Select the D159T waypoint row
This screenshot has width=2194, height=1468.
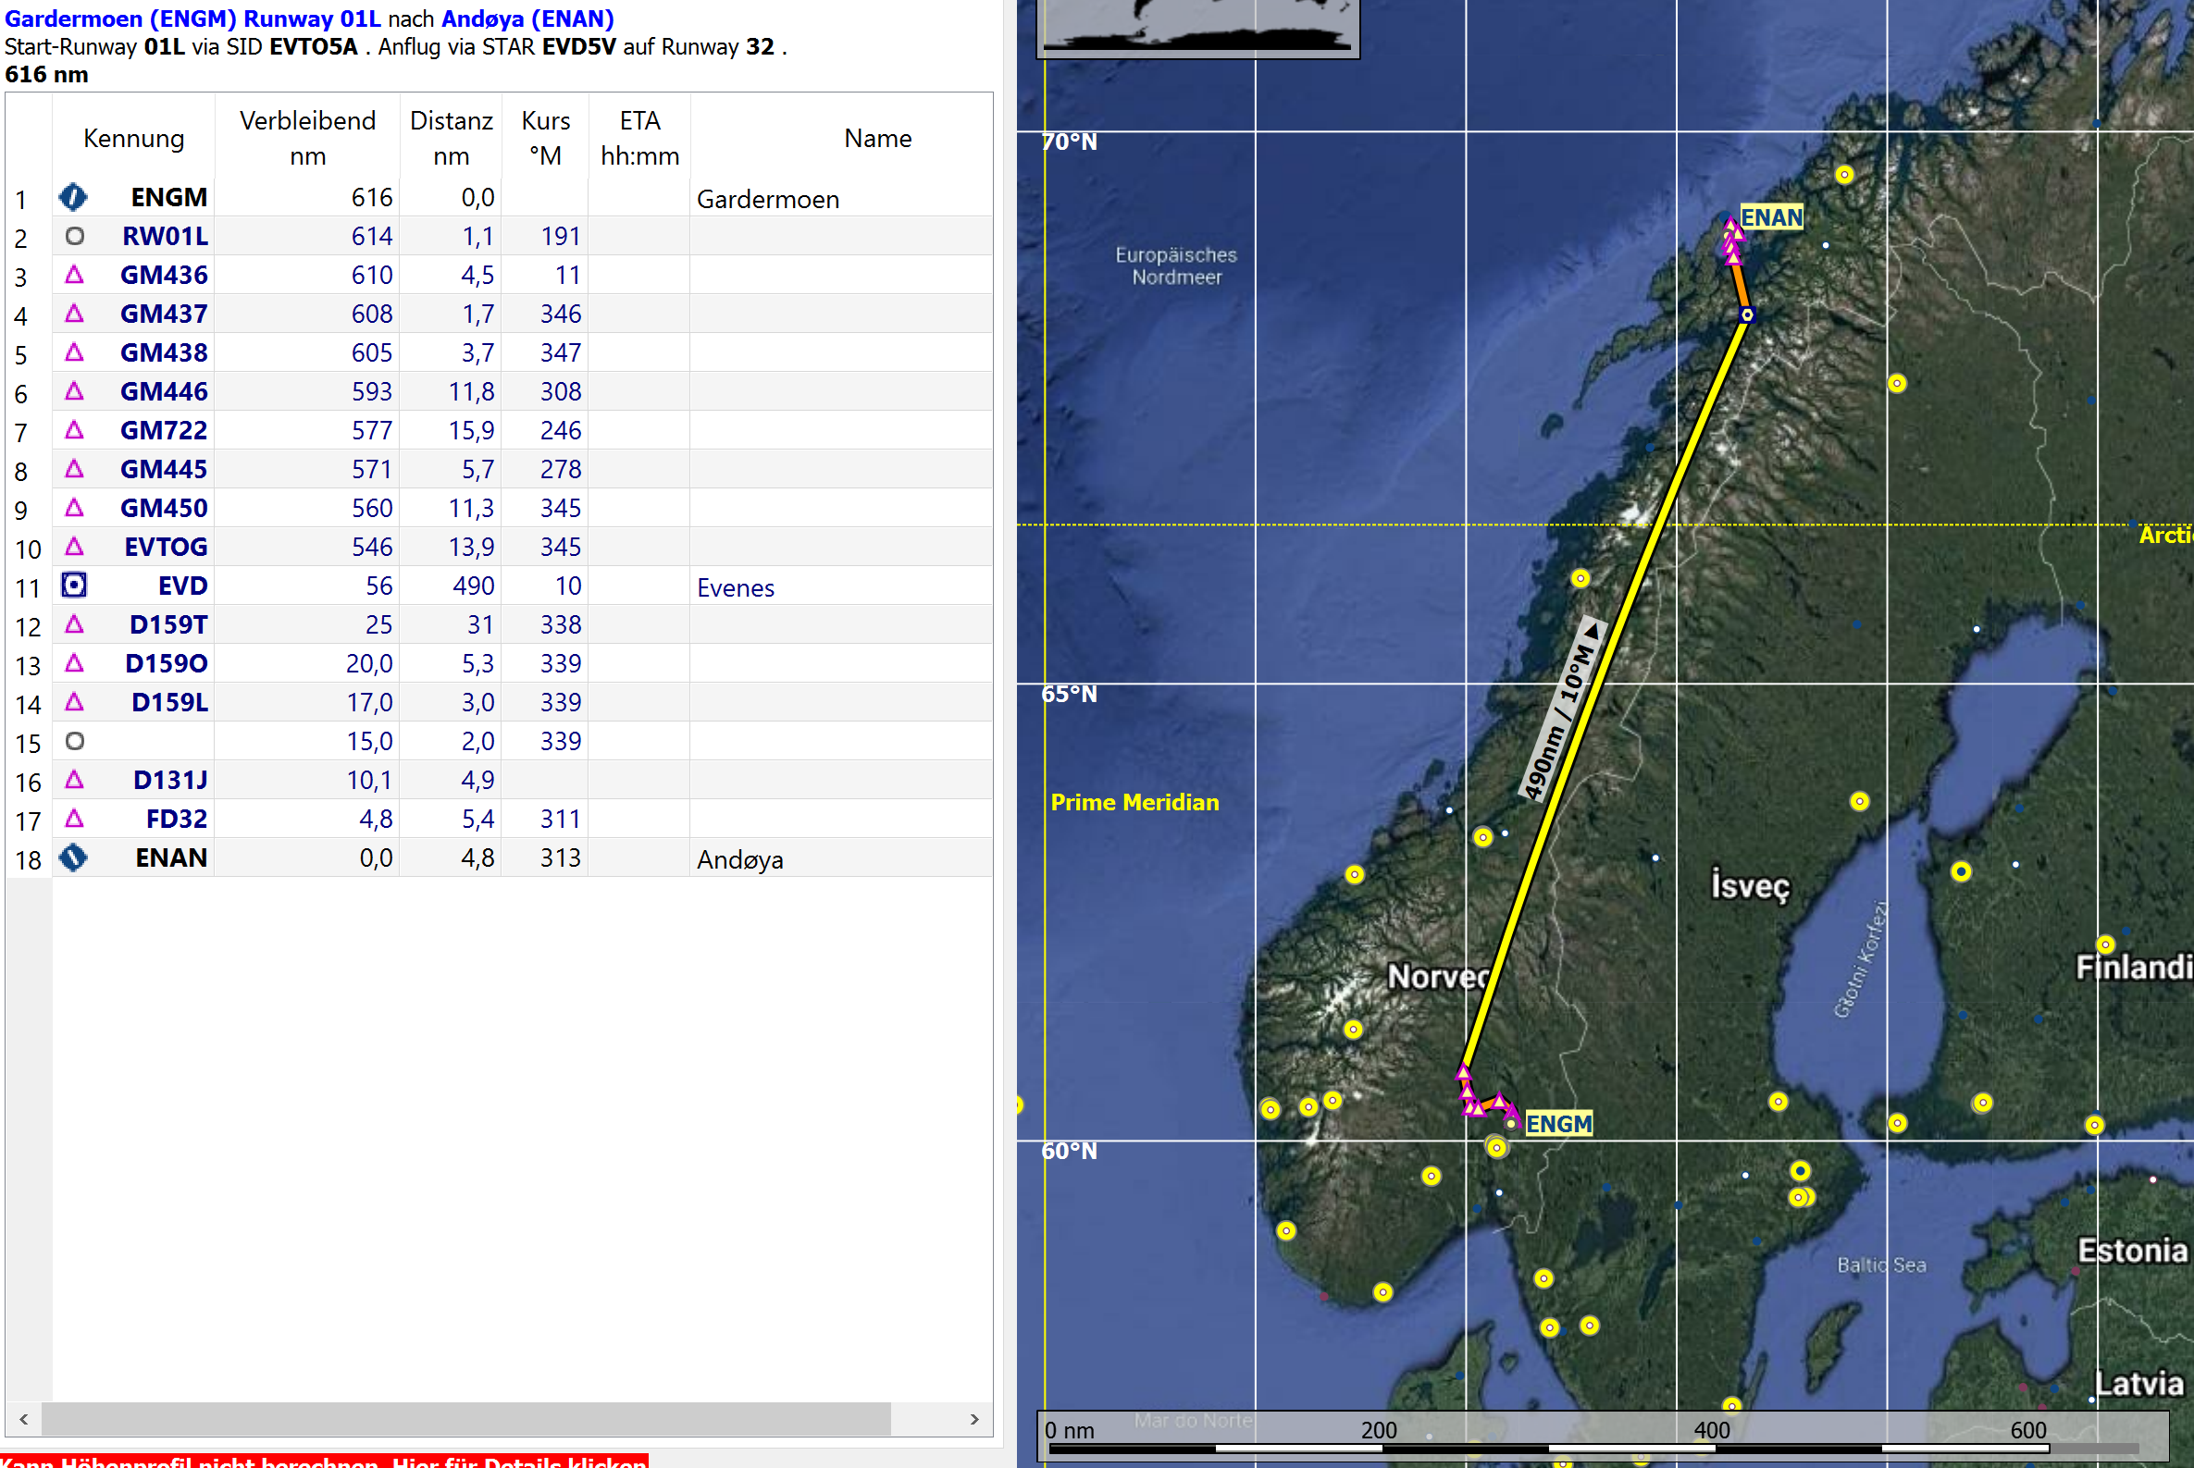(499, 624)
